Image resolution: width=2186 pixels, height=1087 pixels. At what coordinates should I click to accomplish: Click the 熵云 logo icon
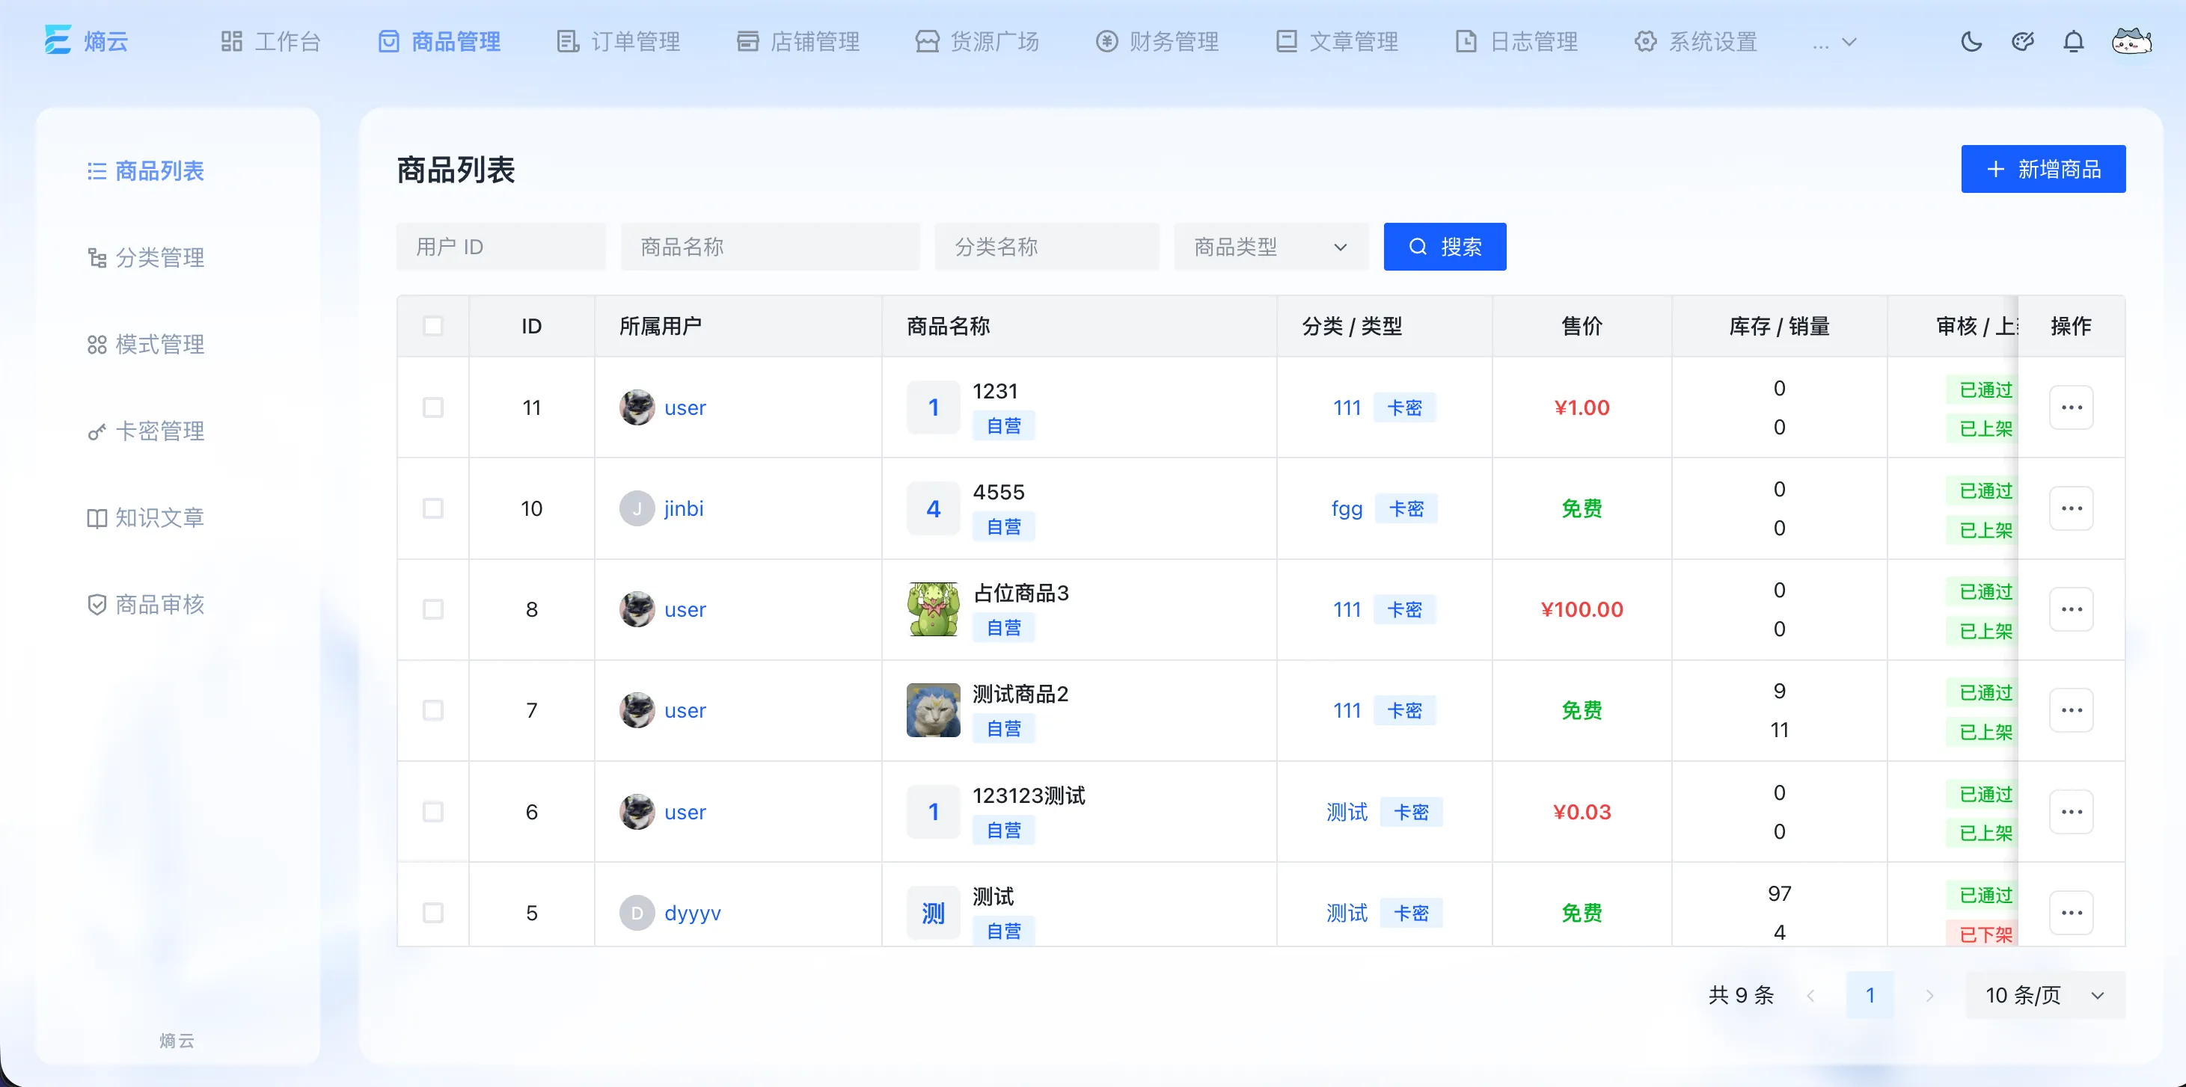[x=58, y=40]
